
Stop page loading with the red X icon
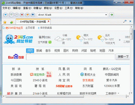click(x=22, y=15)
